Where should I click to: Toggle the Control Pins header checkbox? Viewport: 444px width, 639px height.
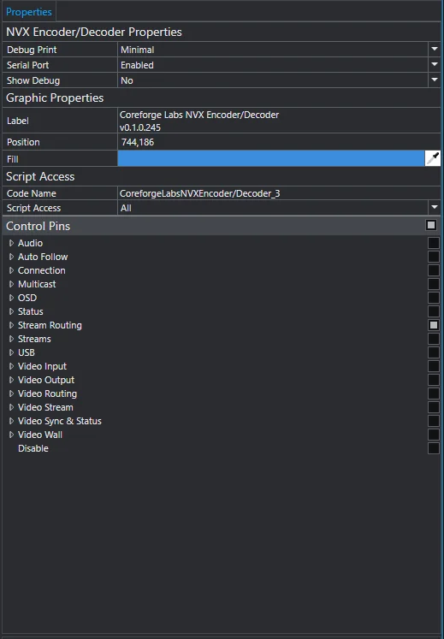click(431, 225)
